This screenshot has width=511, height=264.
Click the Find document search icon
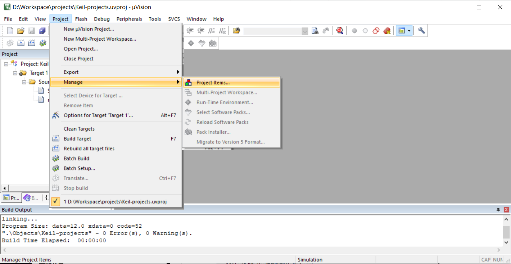pos(315,31)
